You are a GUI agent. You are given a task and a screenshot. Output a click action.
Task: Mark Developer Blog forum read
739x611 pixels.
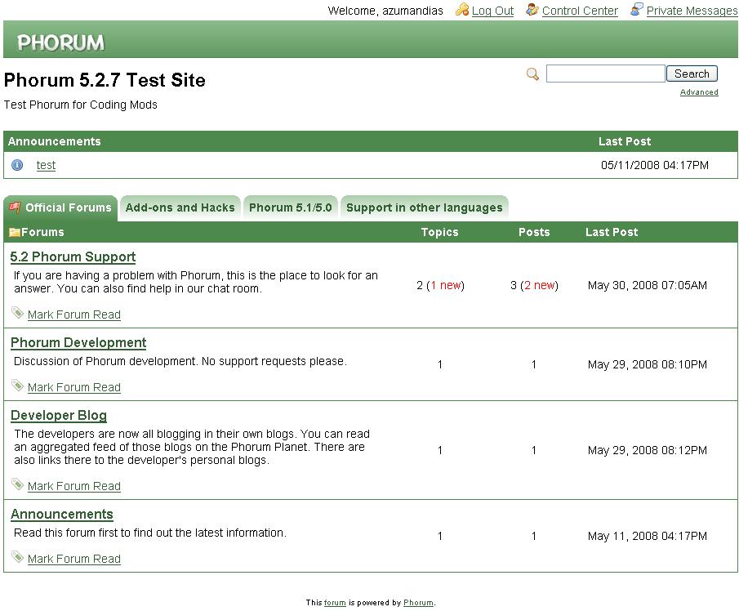pos(74,486)
